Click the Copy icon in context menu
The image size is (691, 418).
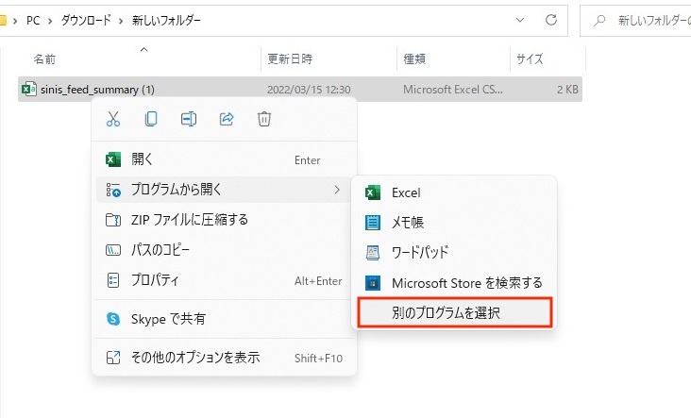[x=151, y=119]
